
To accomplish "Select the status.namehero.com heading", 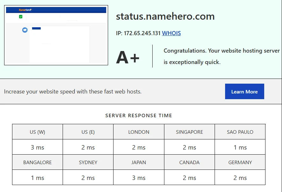I will 165,16.
